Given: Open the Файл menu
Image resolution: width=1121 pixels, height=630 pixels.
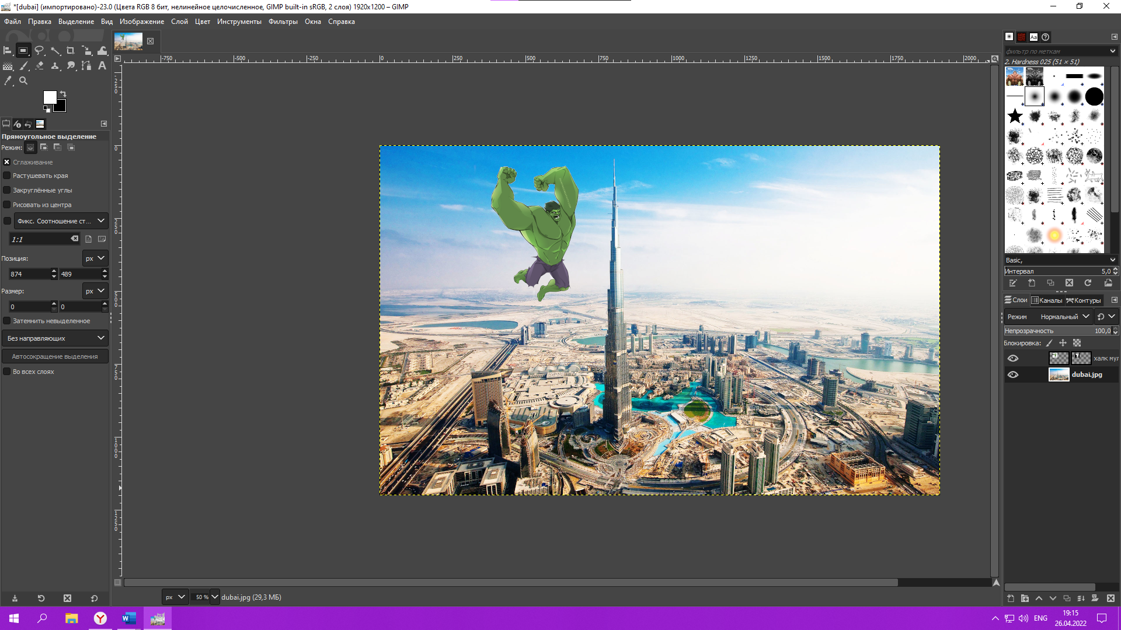Looking at the screenshot, I should click(x=12, y=22).
